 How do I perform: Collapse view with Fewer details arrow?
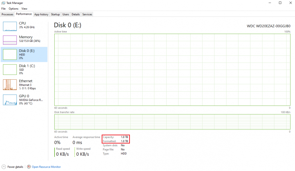[x=4, y=167]
